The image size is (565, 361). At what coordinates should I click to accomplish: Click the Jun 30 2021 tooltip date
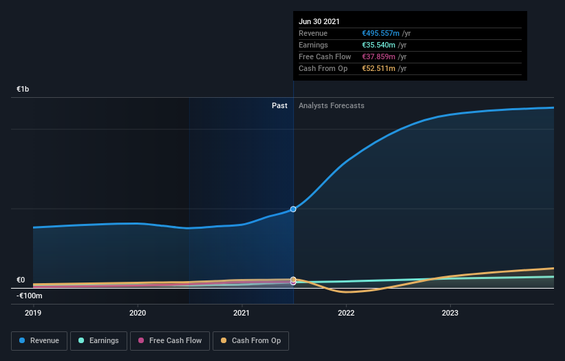pos(319,21)
